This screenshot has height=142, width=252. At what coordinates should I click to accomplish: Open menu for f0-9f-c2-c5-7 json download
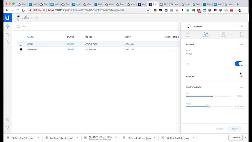193,138
